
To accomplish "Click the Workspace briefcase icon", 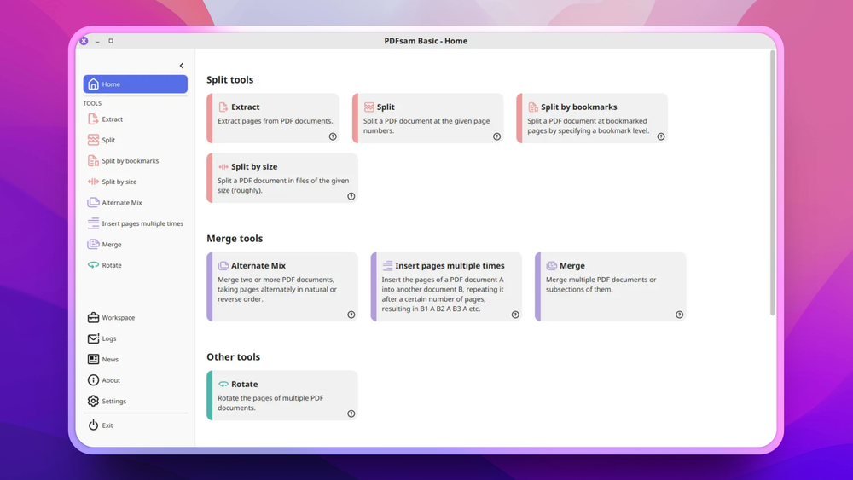I will [x=93, y=317].
